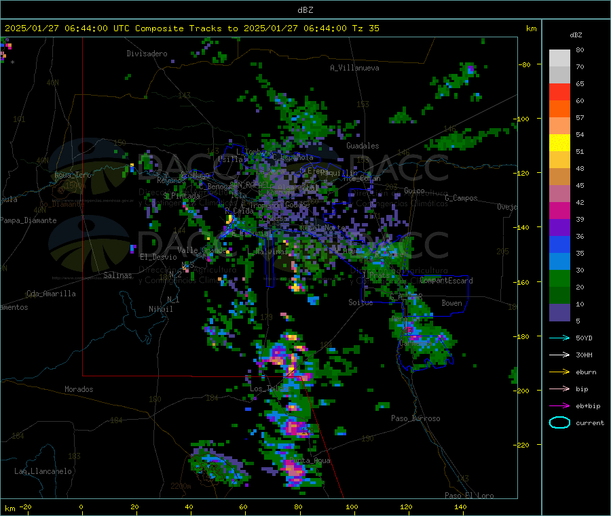611x516 pixels.
Task: Select the magenta band in dBZ scale
Action: (x=559, y=210)
